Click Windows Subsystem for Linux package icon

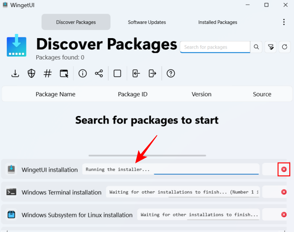pyautogui.click(x=11, y=214)
